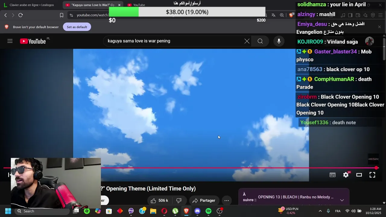Open Brave Shields lion icon
The image size is (386, 217).
click(291, 15)
